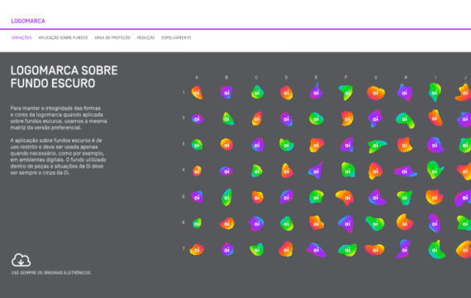Select the logo variant at A1
The height and width of the screenshot is (298, 471).
(x=197, y=93)
